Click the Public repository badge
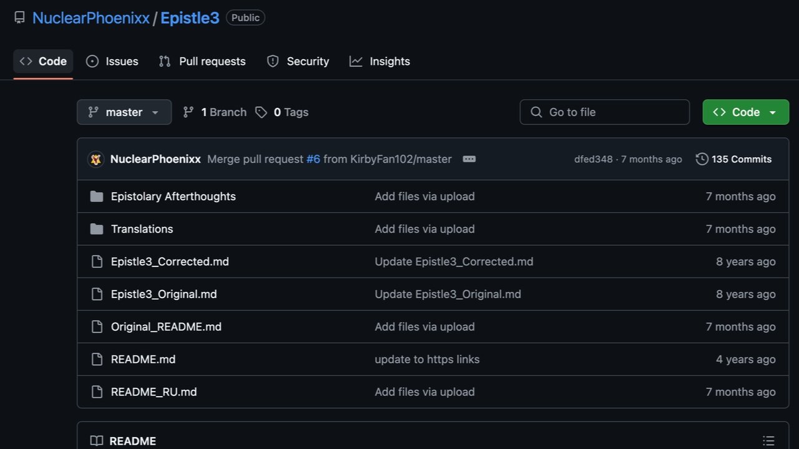This screenshot has width=799, height=449. point(245,17)
